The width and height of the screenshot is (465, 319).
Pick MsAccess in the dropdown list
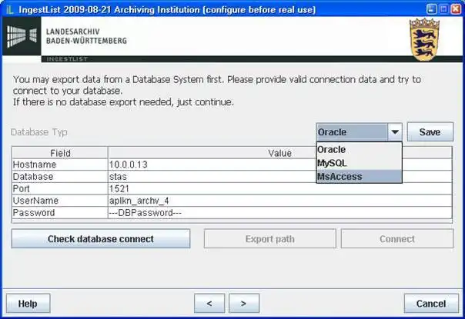point(359,177)
